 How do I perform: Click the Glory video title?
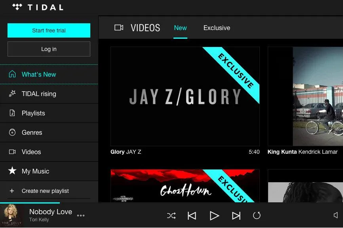tap(118, 152)
